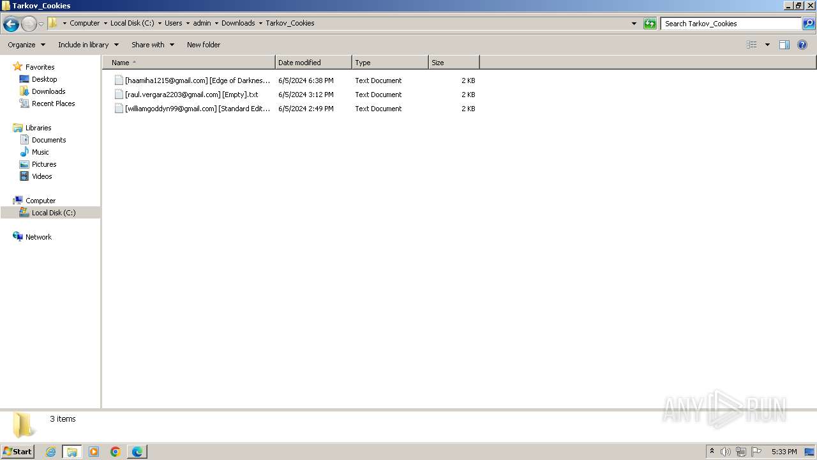Launch Internet Explorer from the taskbar
The width and height of the screenshot is (817, 460).
coord(50,452)
